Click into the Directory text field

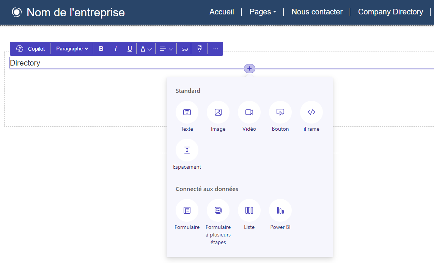click(222, 63)
